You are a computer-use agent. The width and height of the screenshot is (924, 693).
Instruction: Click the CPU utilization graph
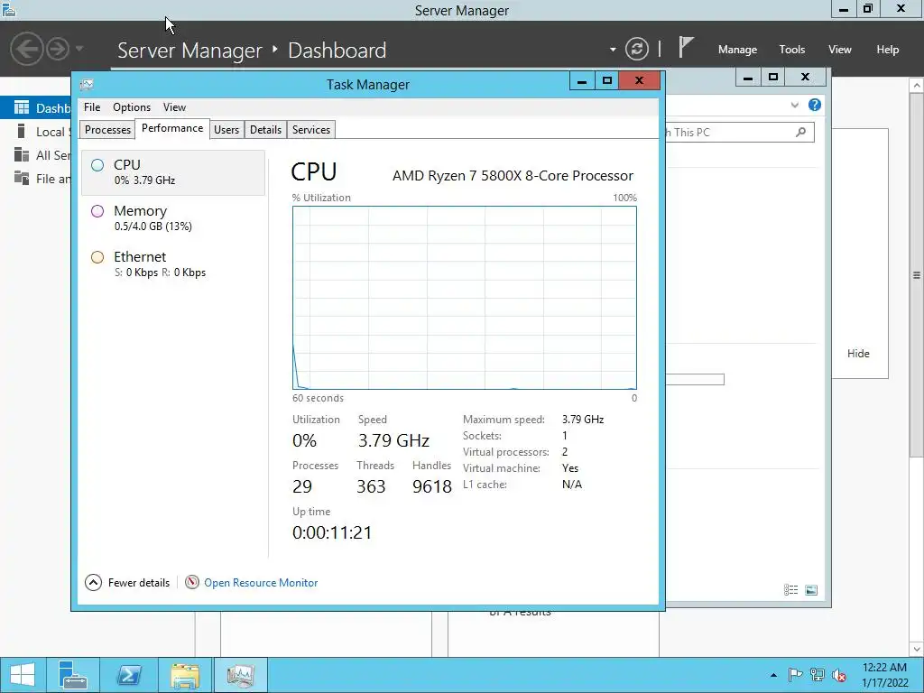[465, 298]
